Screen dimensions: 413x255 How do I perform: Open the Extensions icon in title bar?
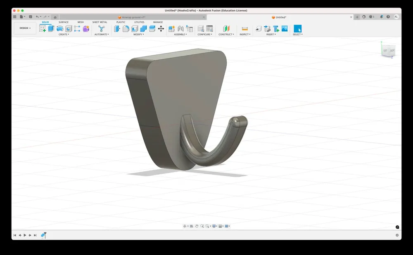tap(364, 17)
